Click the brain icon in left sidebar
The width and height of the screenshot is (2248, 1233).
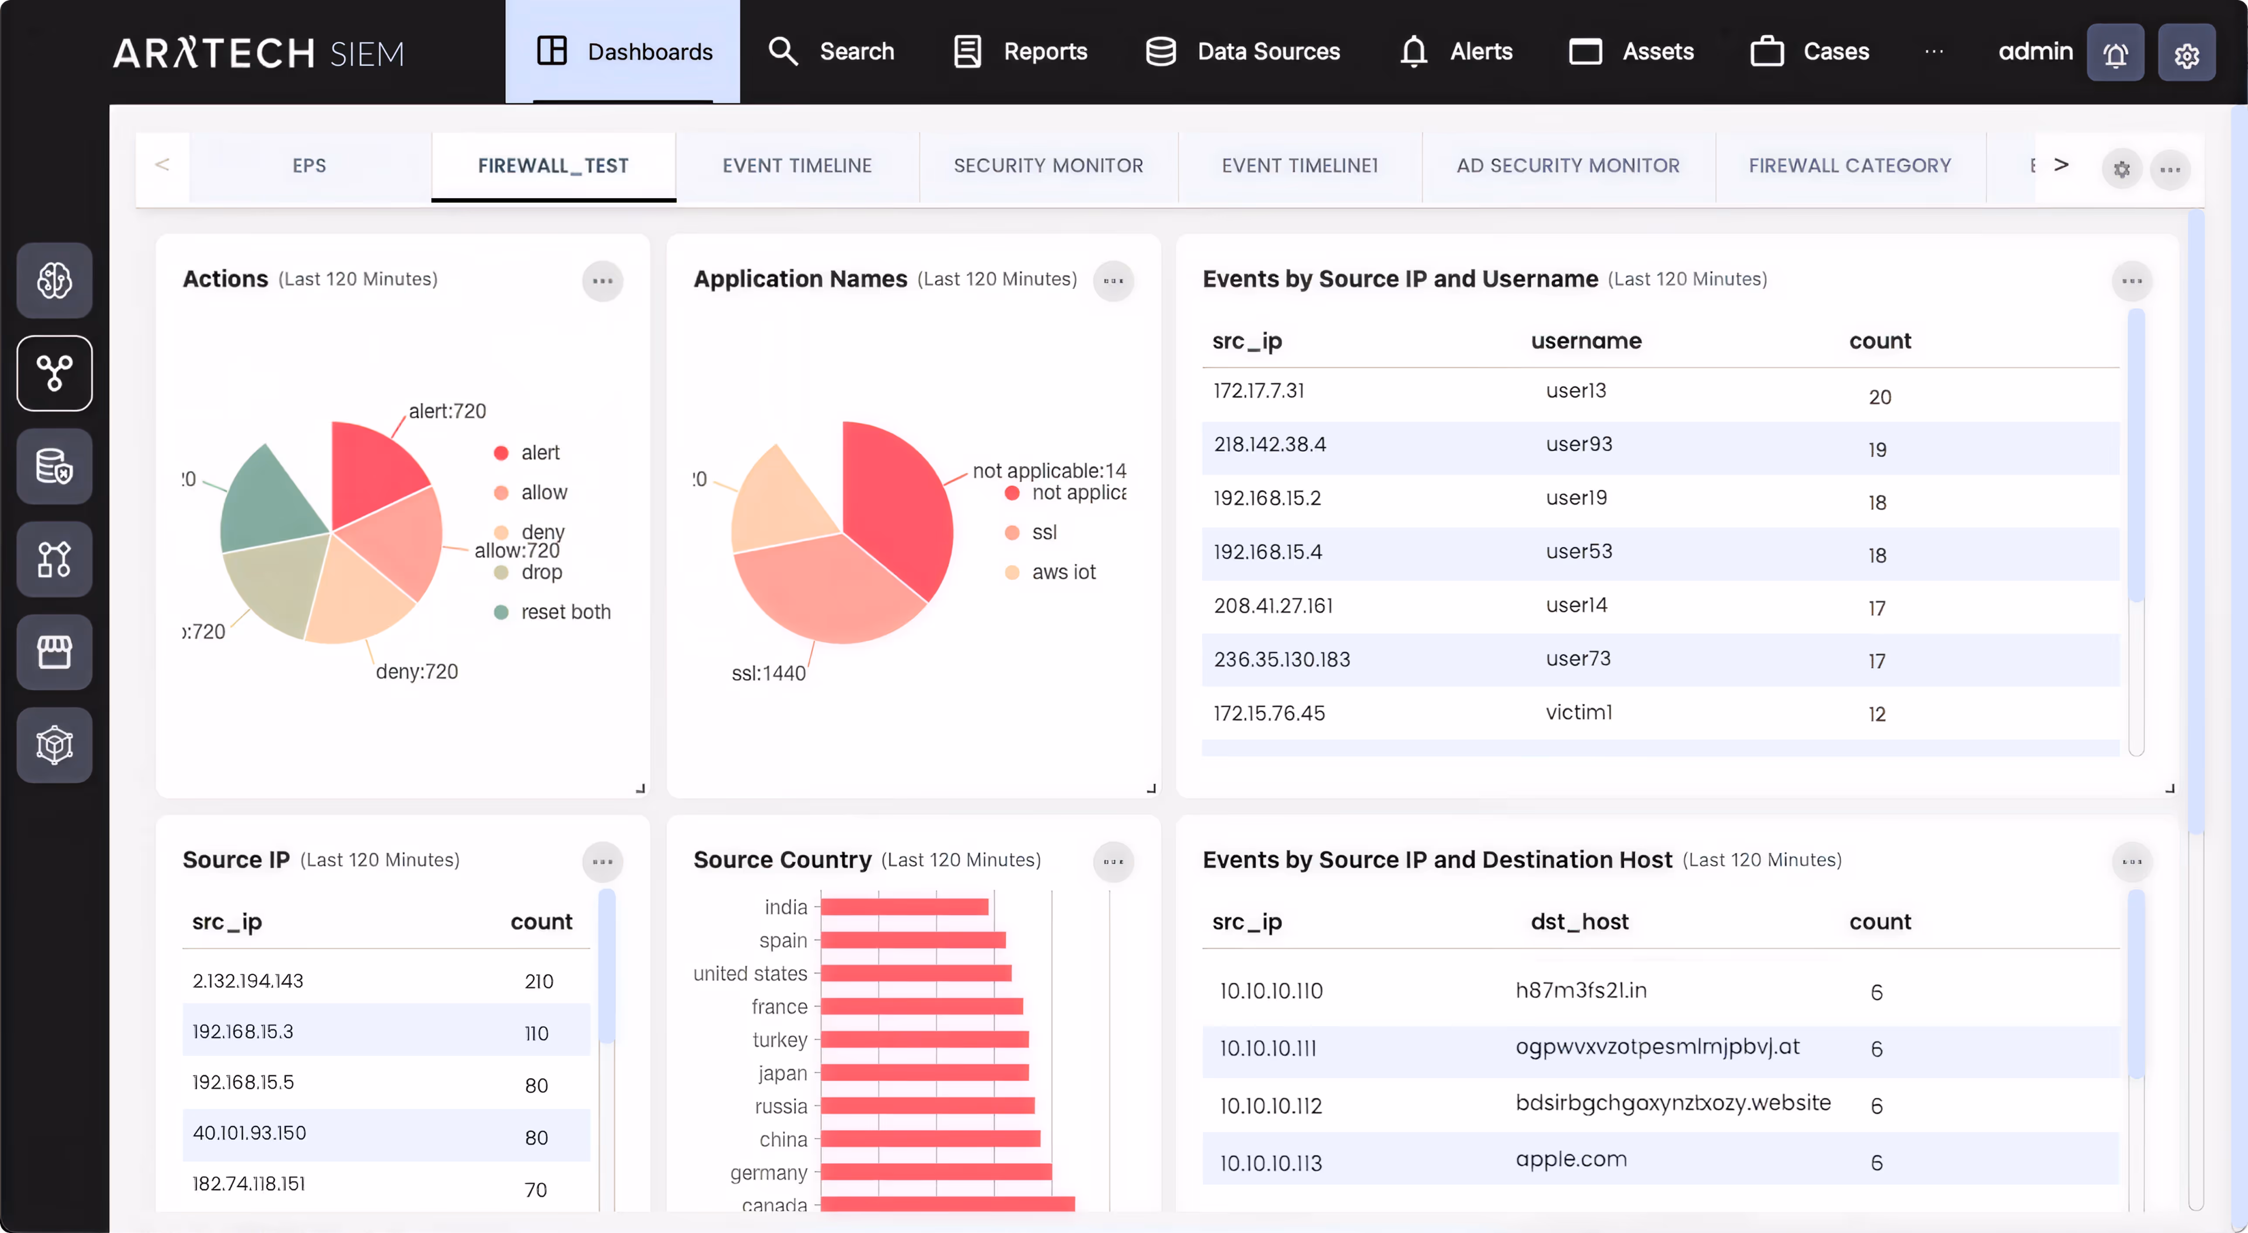click(x=54, y=280)
